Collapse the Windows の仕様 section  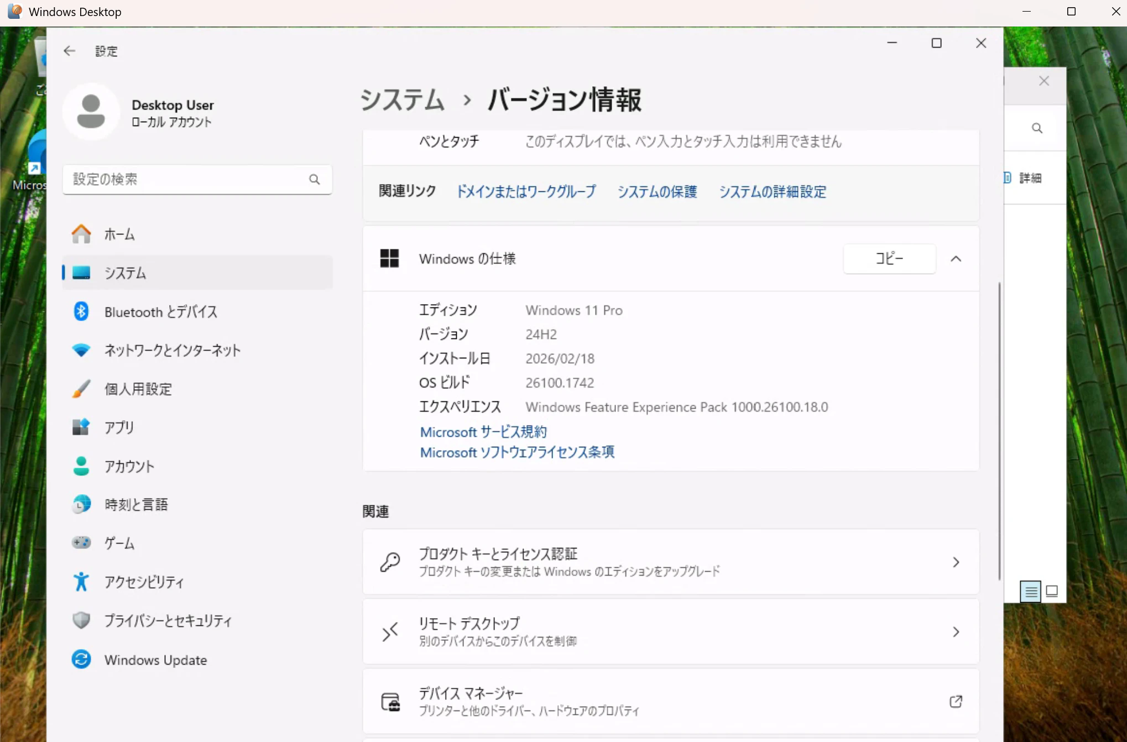pos(956,259)
